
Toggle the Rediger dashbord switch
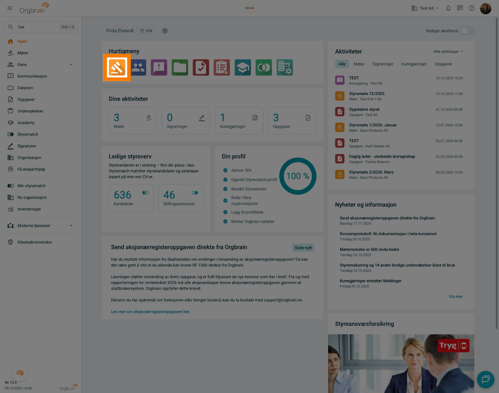pos(467,31)
